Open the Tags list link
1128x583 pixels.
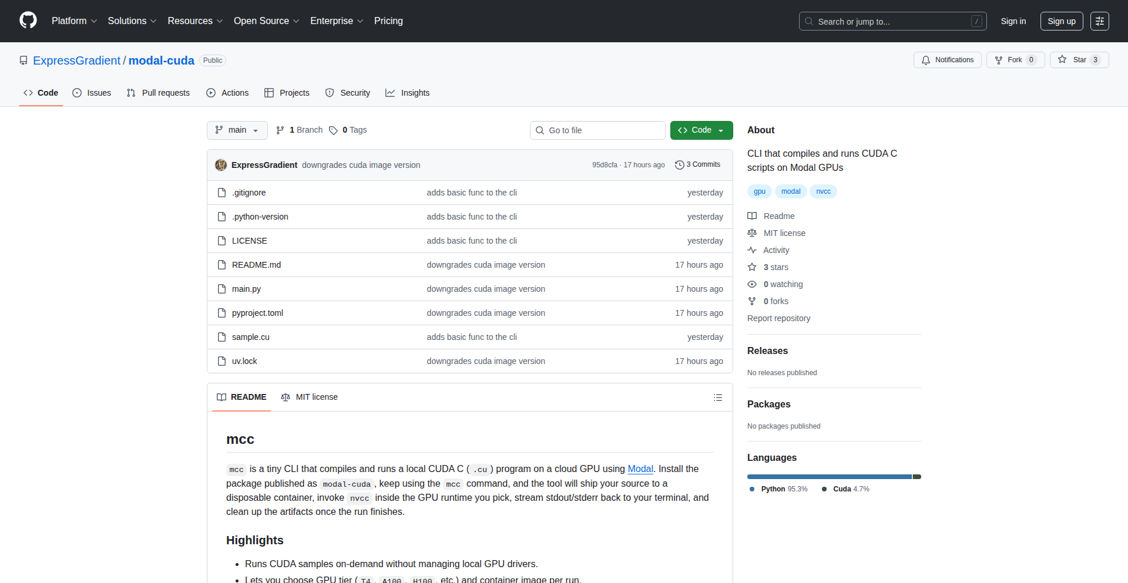pos(348,130)
